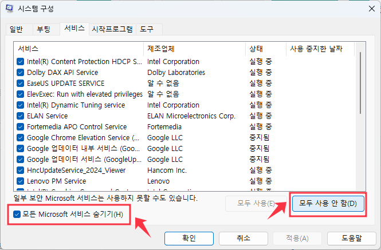Select 알 수 없음 for EaseUS UPDATE SERVICE
The image size is (381, 250).
[x=163, y=84]
